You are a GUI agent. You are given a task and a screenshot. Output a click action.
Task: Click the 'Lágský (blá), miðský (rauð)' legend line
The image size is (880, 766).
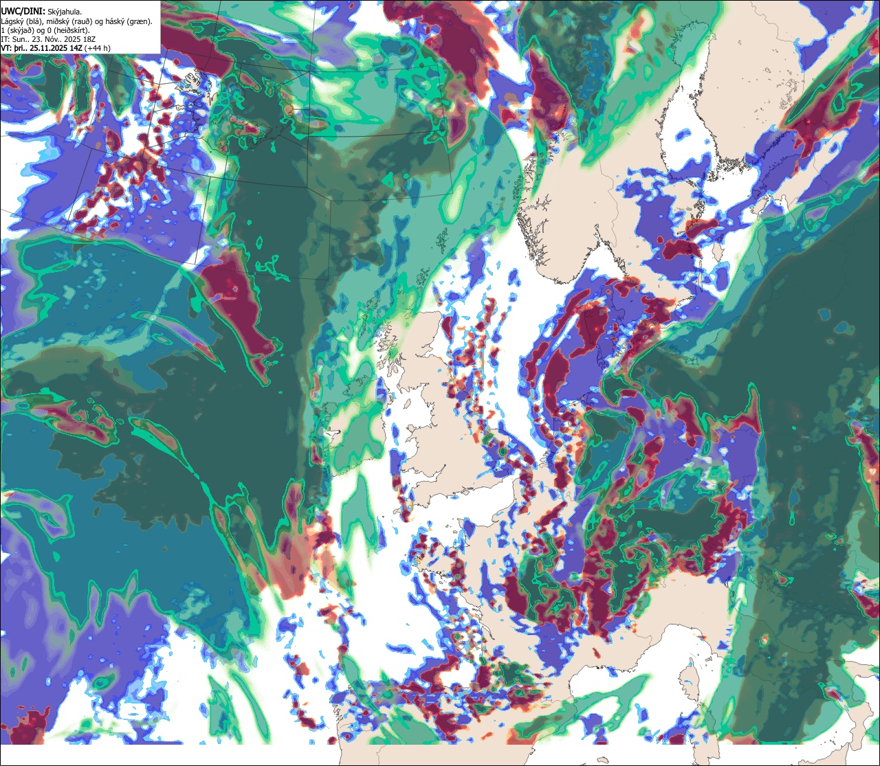point(77,21)
